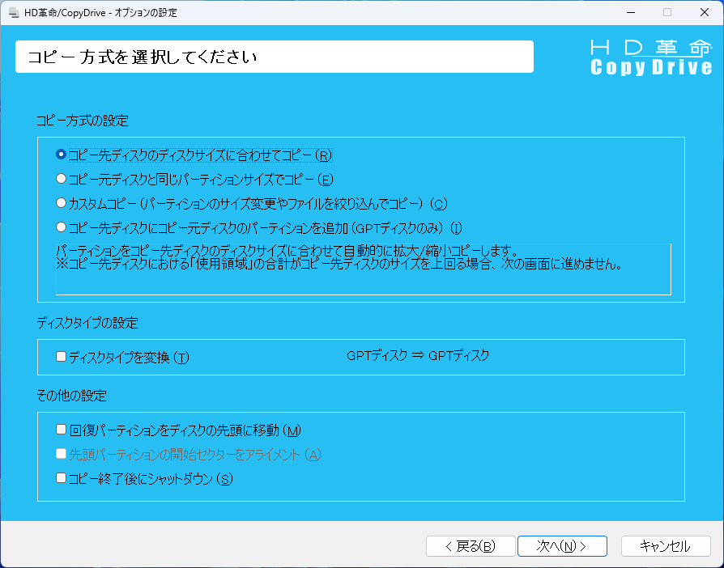Click the CopyDrive app icon in title bar
This screenshot has height=568, width=724.
[x=13, y=13]
